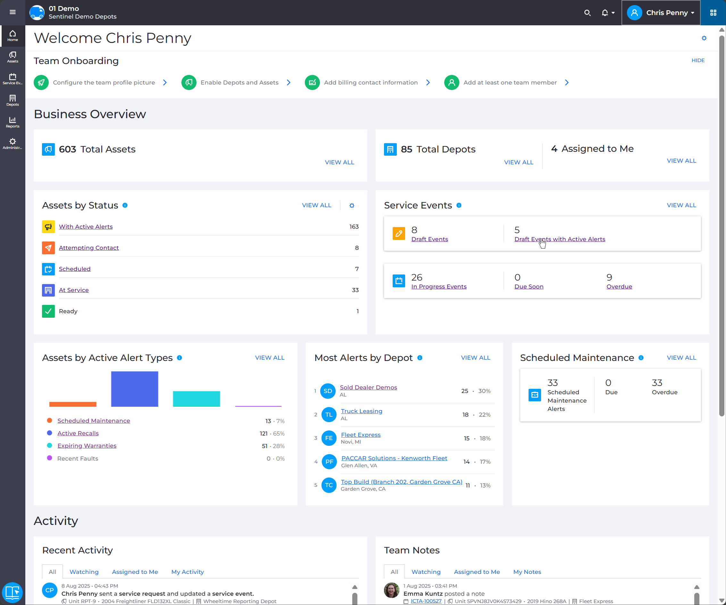Open Draft Events with Active Alerts
Image resolution: width=726 pixels, height=605 pixels.
560,239
